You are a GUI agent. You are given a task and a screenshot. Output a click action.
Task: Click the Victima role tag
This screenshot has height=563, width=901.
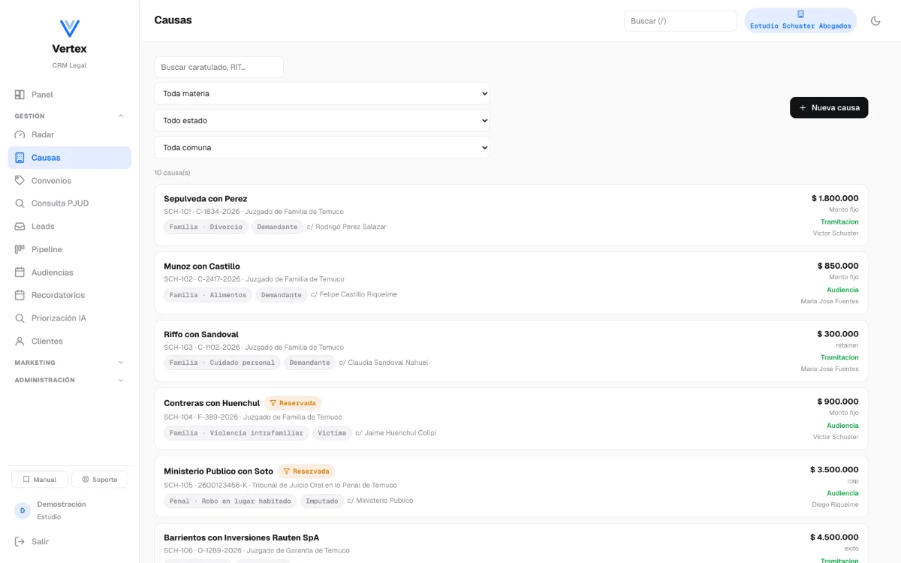pos(332,433)
